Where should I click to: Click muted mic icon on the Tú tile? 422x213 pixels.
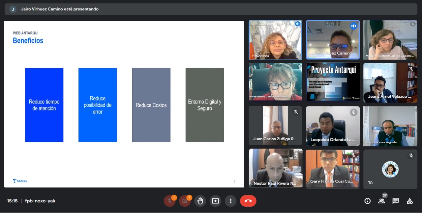click(411, 155)
